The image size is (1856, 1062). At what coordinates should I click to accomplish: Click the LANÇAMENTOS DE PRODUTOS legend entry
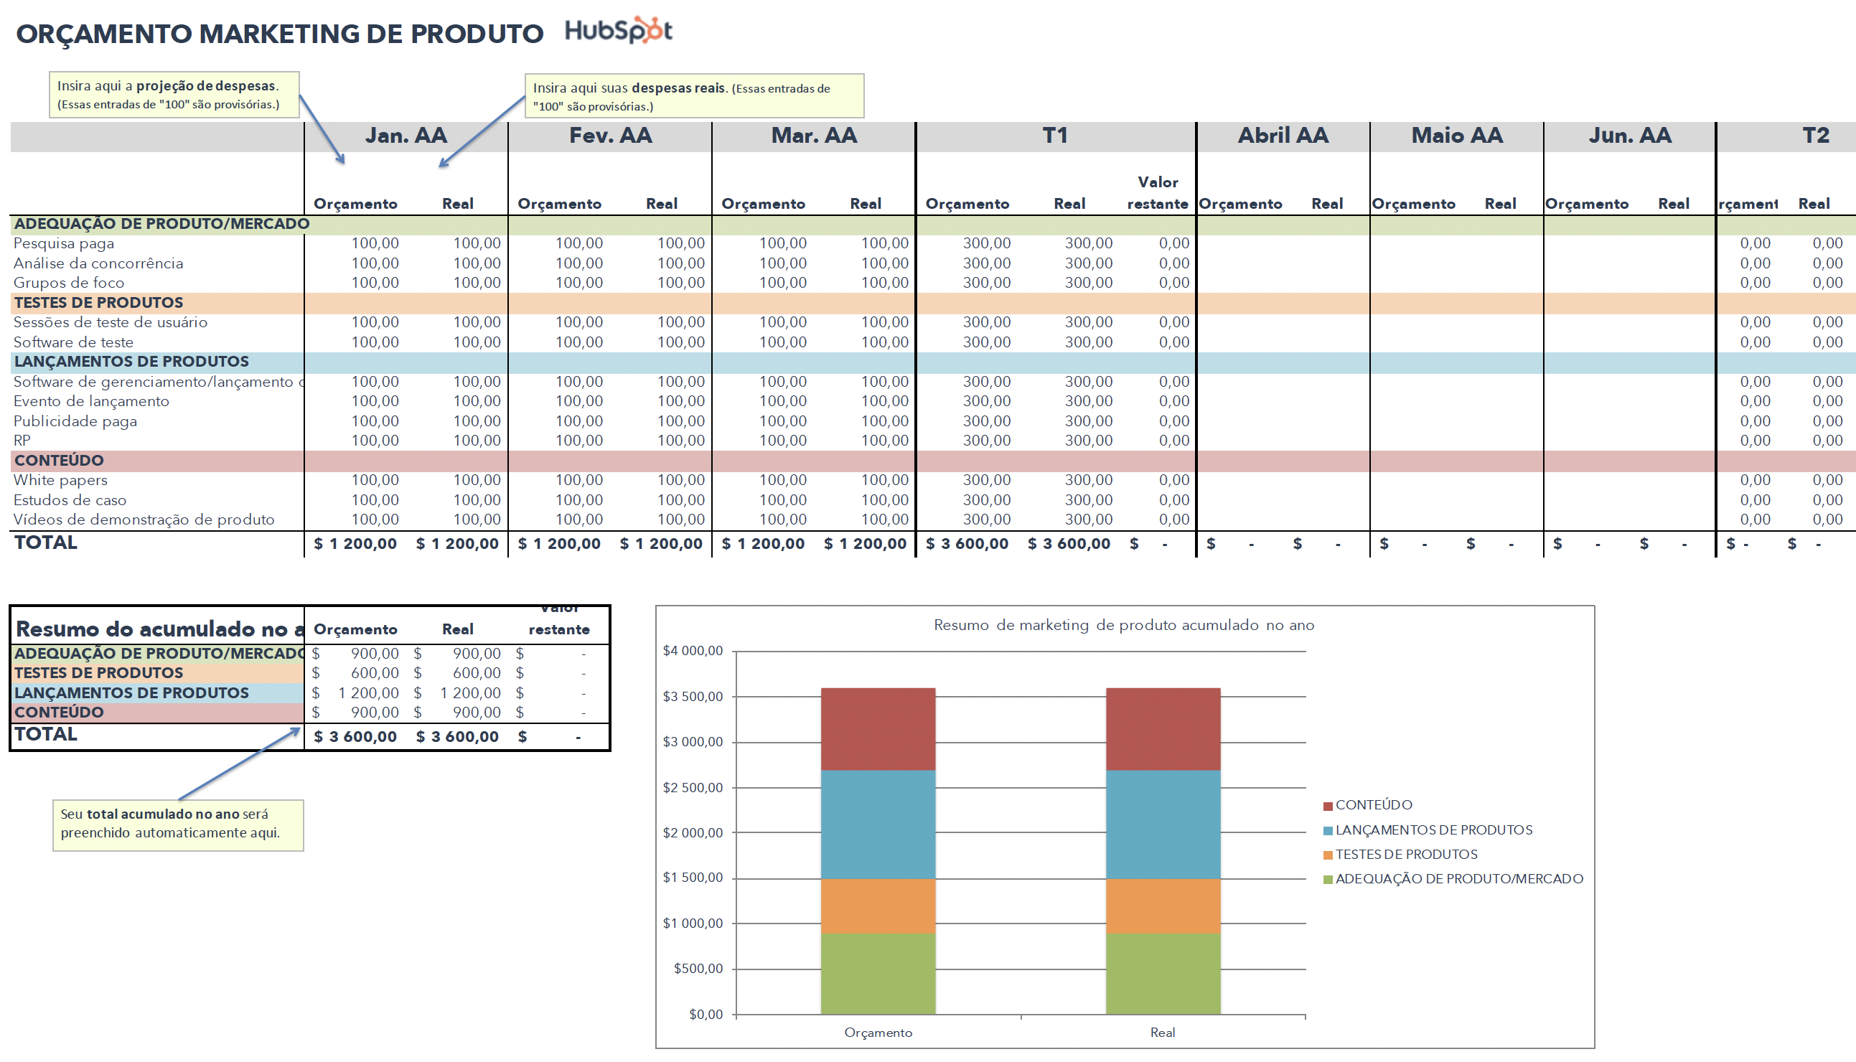[1434, 830]
